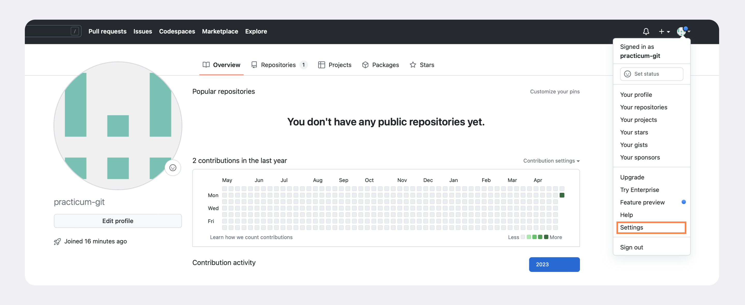Click the practicum-git name in the menu
745x305 pixels.
pyautogui.click(x=640, y=56)
